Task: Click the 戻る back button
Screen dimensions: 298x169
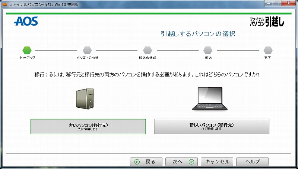Action: point(146,162)
